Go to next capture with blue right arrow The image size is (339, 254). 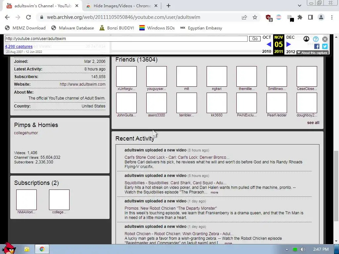coord(288,44)
